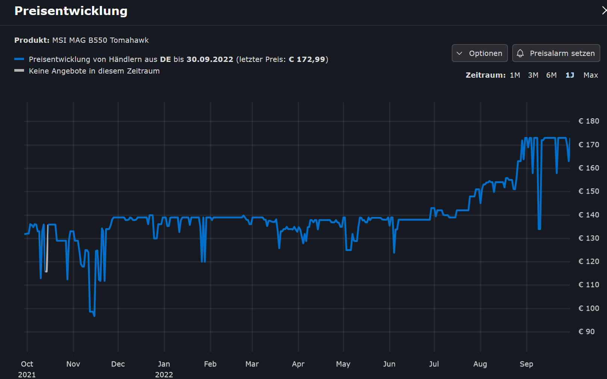Viewport: 607px width, 379px height.
Task: Select the 1M time range
Action: coord(515,75)
